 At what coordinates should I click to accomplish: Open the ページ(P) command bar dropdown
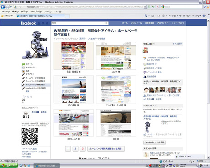tap(173, 16)
